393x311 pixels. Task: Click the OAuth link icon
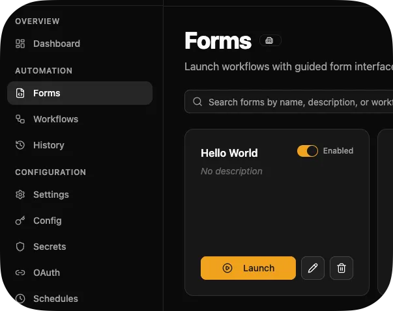point(20,273)
